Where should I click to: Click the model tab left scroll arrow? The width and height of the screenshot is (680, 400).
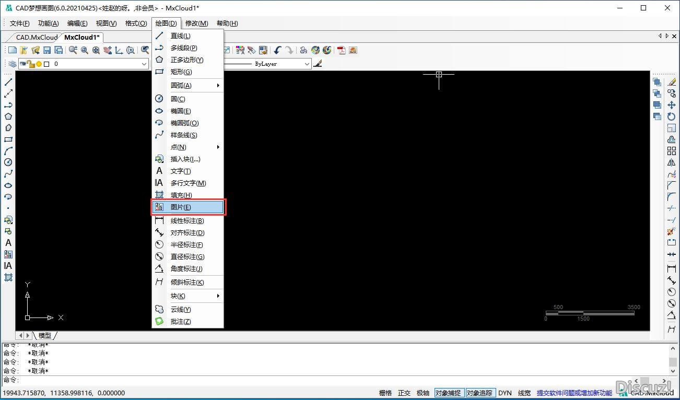coord(21,335)
